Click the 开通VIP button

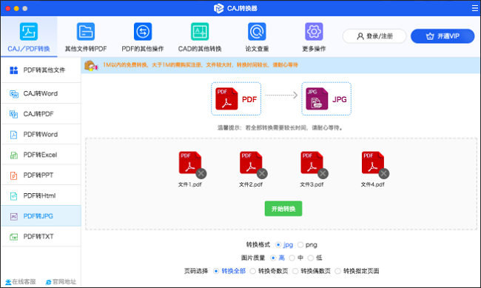tap(443, 36)
